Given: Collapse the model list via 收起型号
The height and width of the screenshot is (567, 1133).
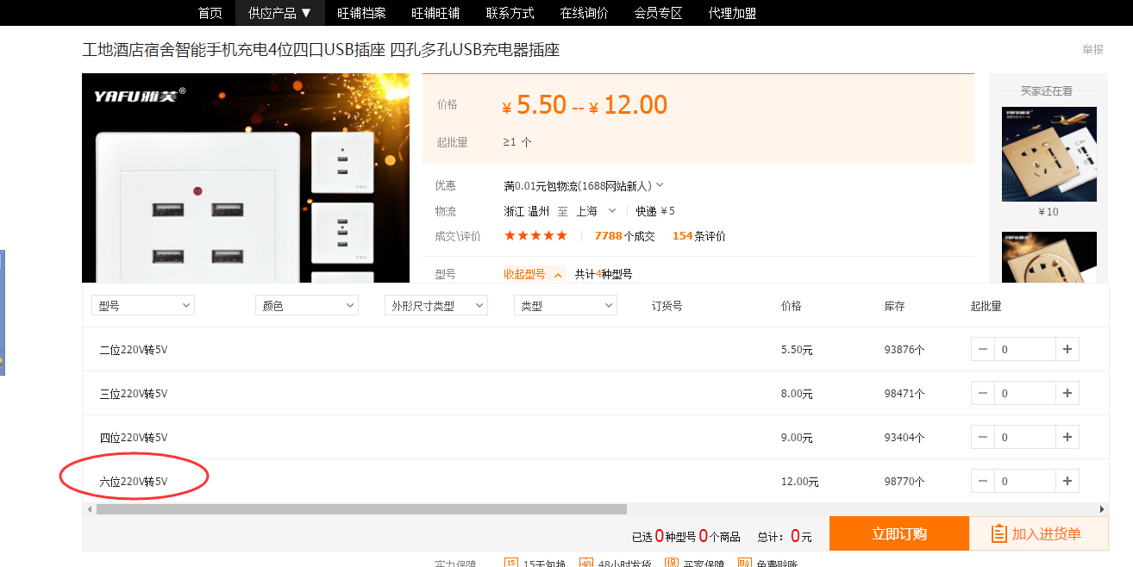Looking at the screenshot, I should [x=532, y=274].
